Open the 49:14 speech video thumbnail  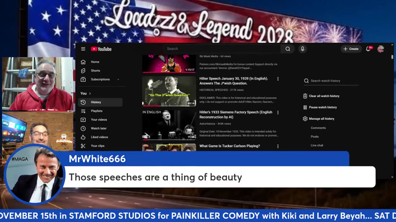169,91
